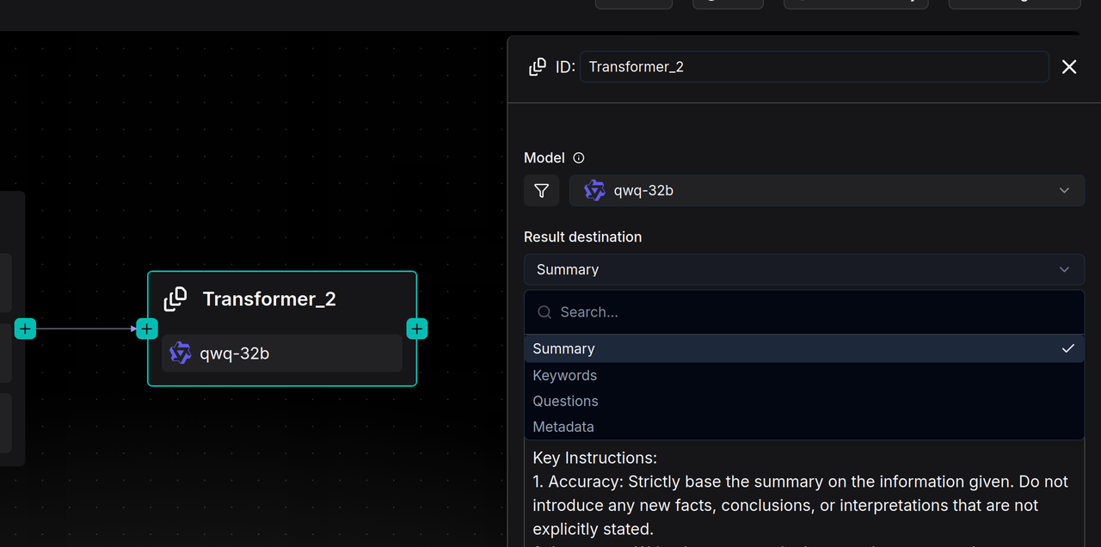Click the copy icon left of ID field

click(538, 67)
